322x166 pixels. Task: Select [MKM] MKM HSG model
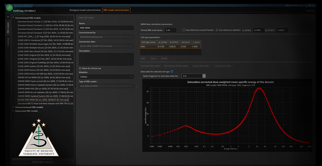[x=43, y=88]
